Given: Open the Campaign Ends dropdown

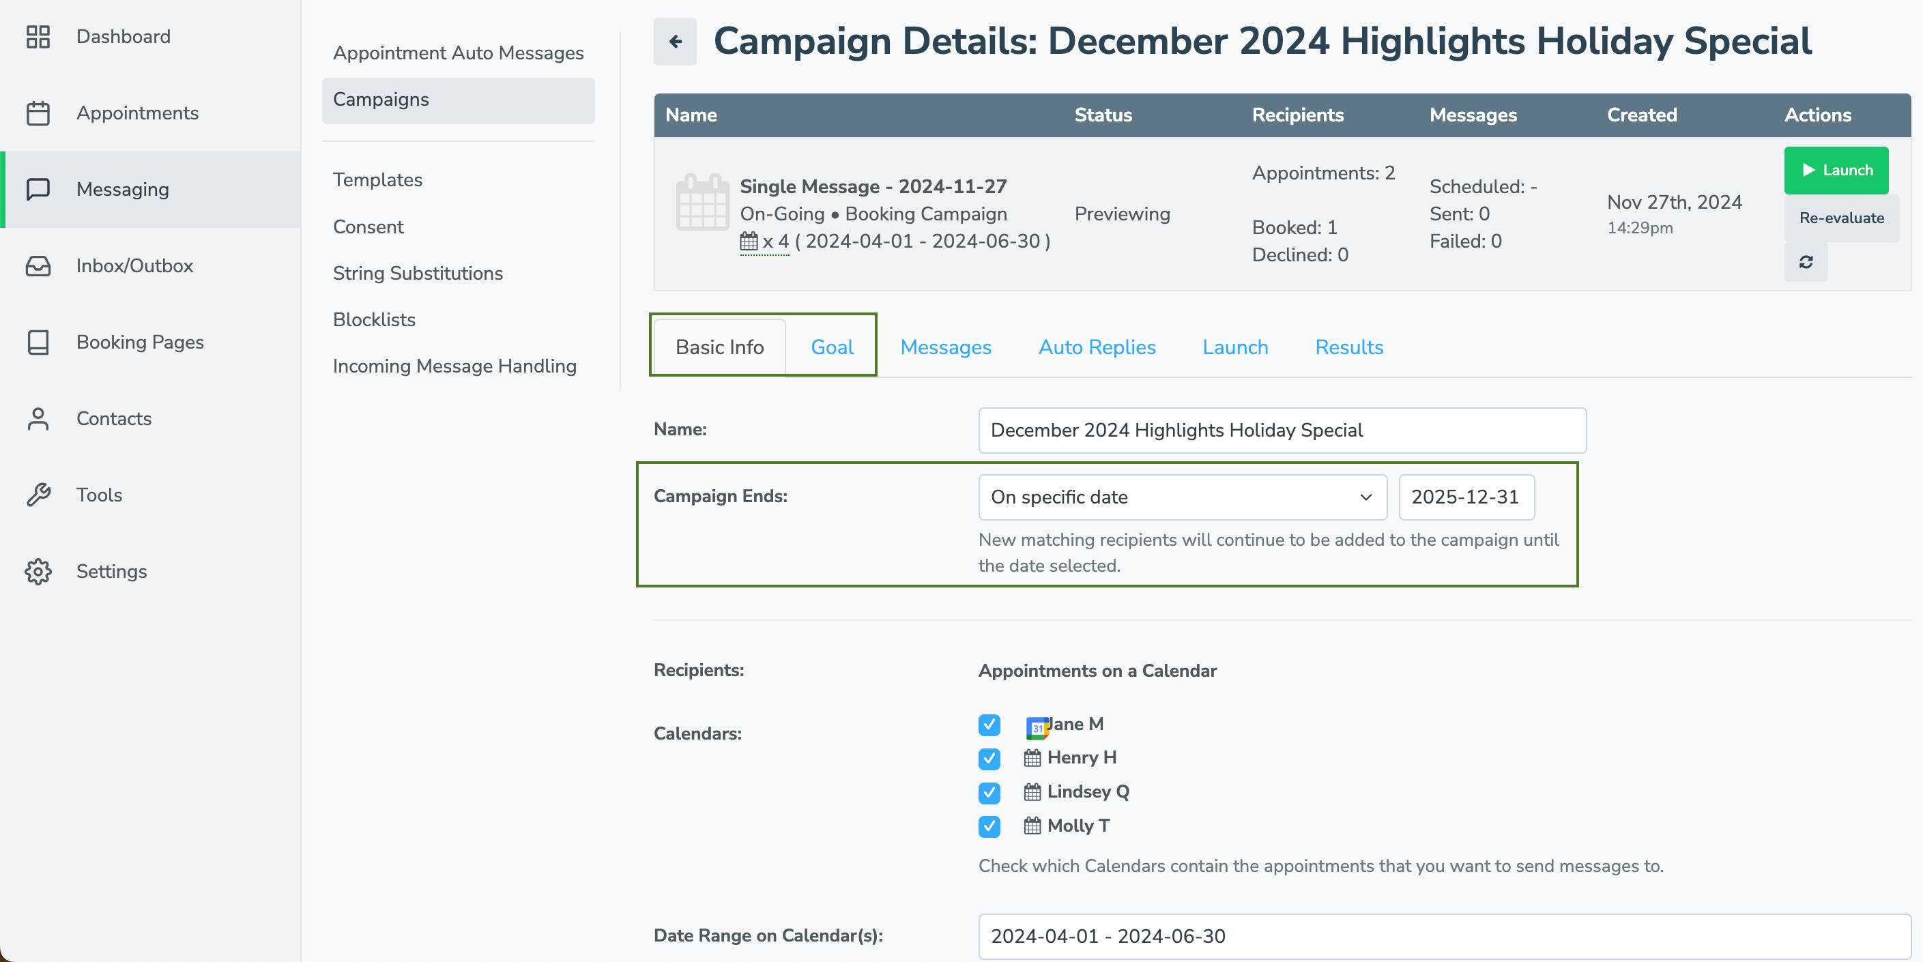Looking at the screenshot, I should 1182,497.
